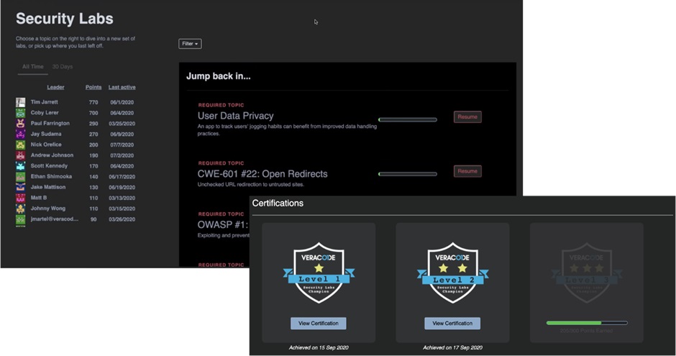Click the 770 points value
Viewport: 676px width, 356px height.
click(x=93, y=103)
